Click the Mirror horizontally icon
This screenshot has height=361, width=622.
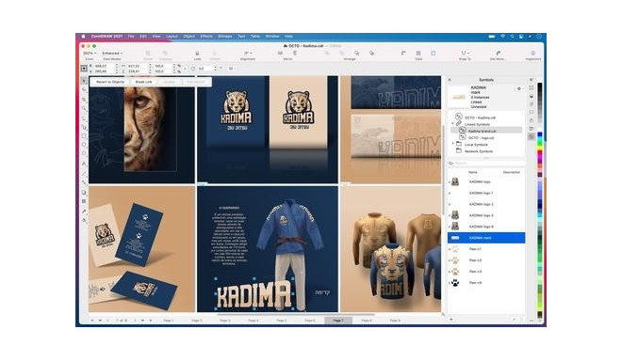[x=281, y=53]
